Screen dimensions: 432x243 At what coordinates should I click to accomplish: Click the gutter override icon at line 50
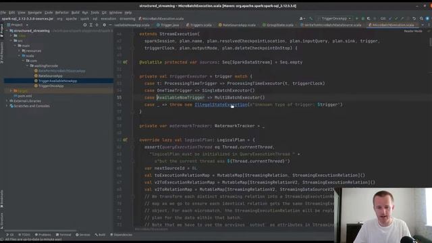[x=125, y=62]
